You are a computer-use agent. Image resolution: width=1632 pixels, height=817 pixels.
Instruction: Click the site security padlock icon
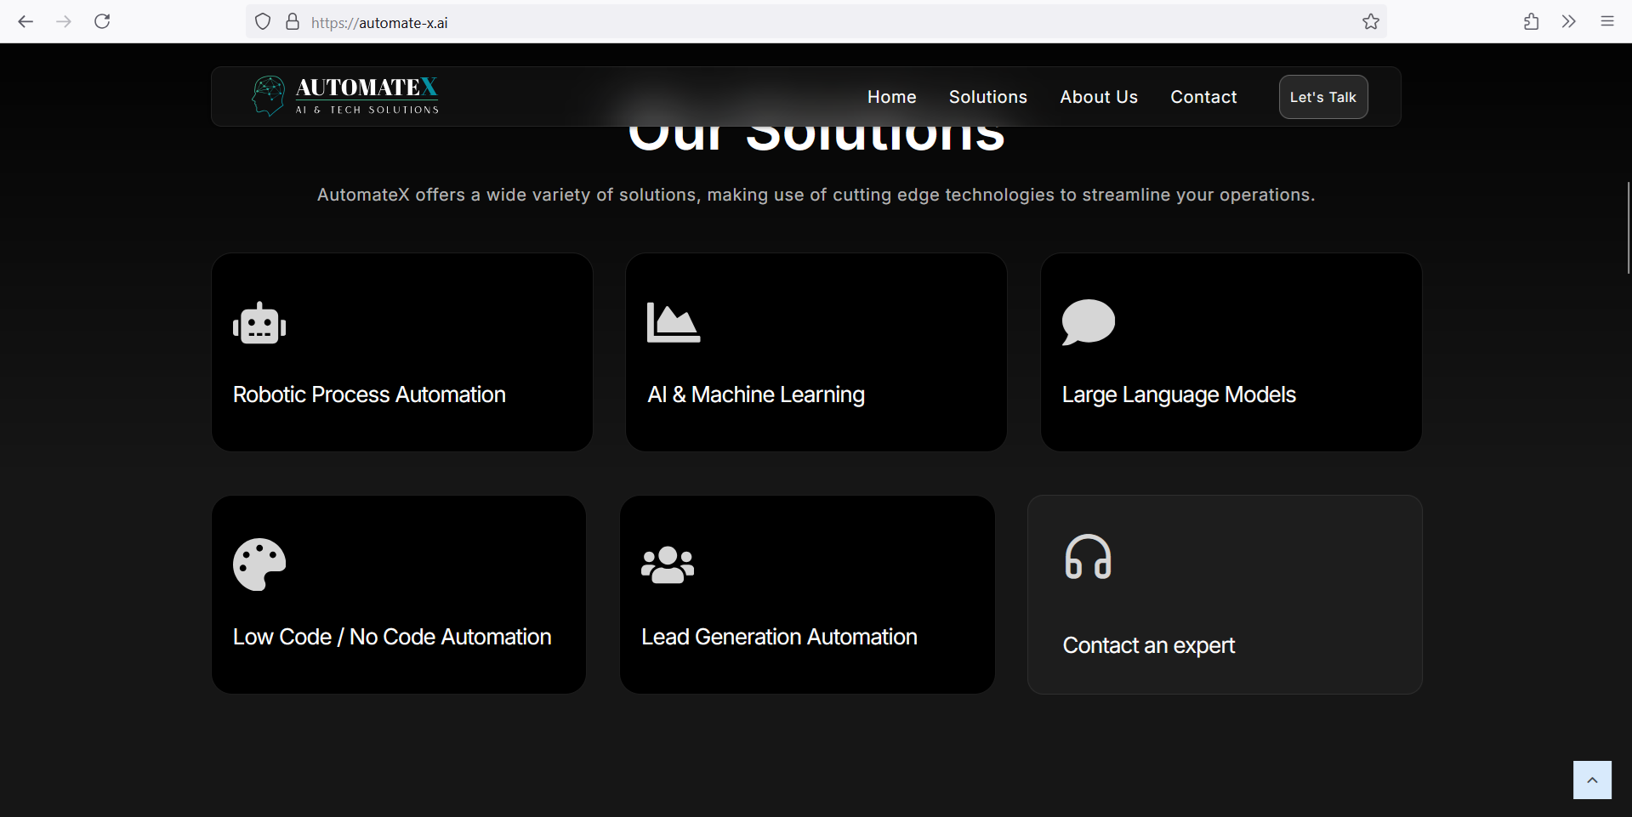[x=292, y=21]
